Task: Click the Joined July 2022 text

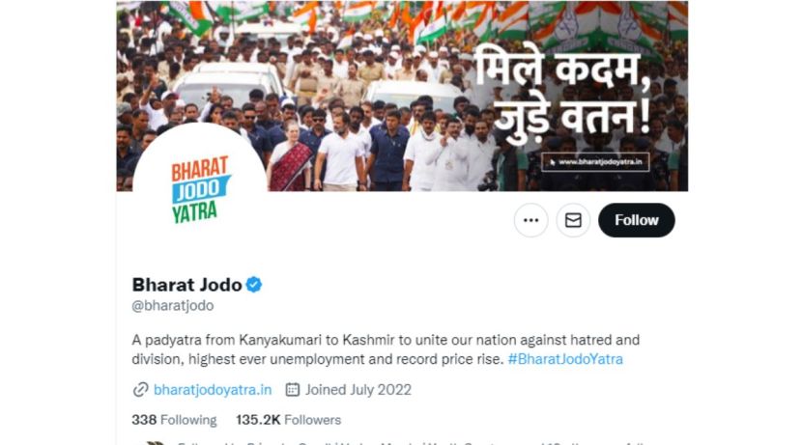Action: click(x=358, y=390)
